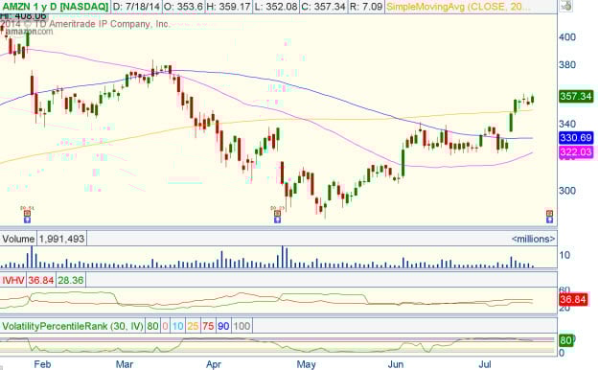The height and width of the screenshot is (370, 599).
Task: Click the Apr label on the time axis
Action: [x=214, y=364]
